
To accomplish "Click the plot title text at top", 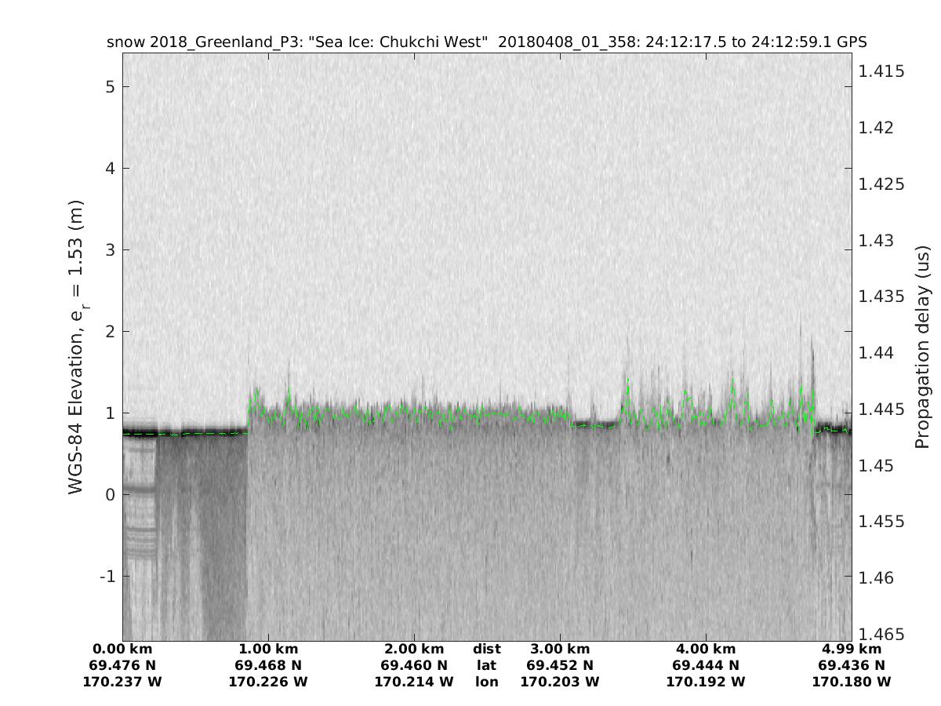I will [486, 42].
